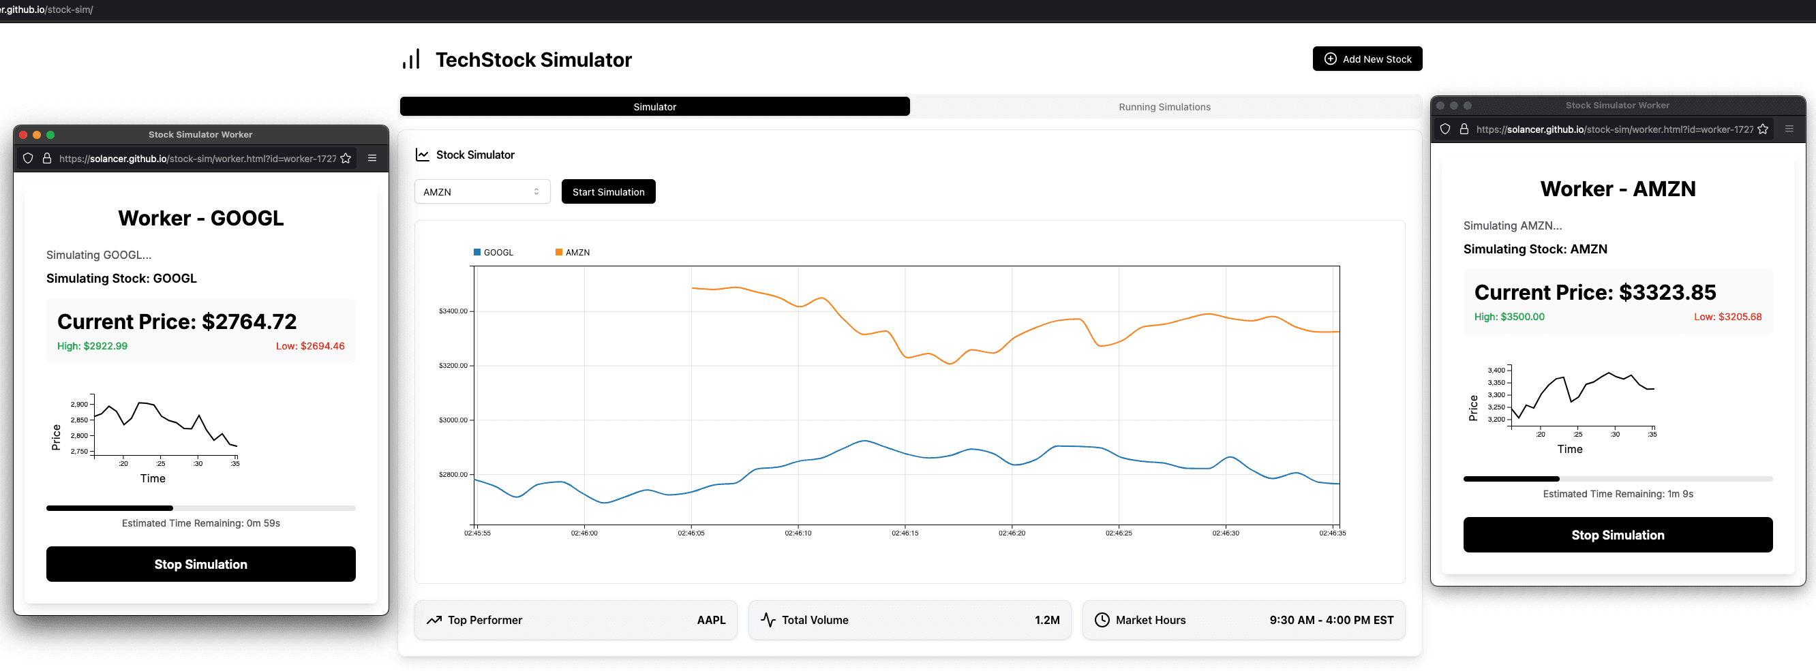Click the lock icon in GOOGL worker address bar
This screenshot has width=1816, height=671.
click(47, 159)
